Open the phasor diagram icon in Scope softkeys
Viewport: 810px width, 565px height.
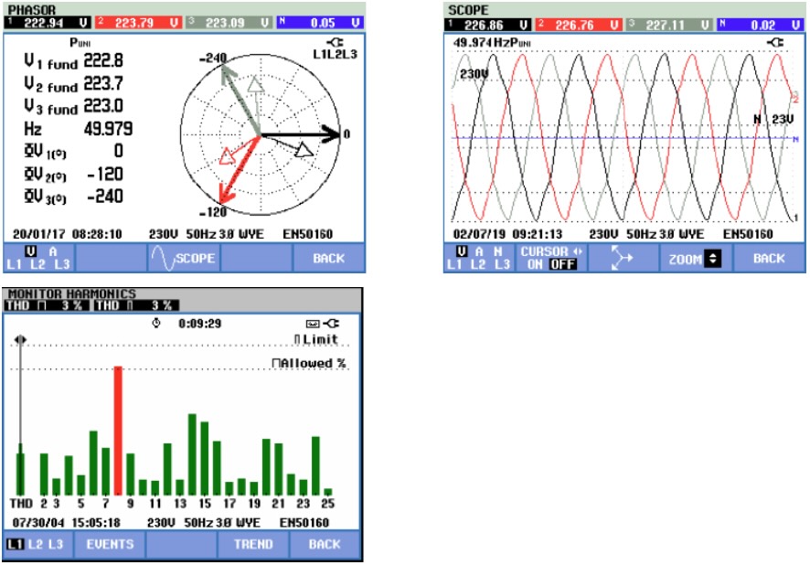pos(622,258)
